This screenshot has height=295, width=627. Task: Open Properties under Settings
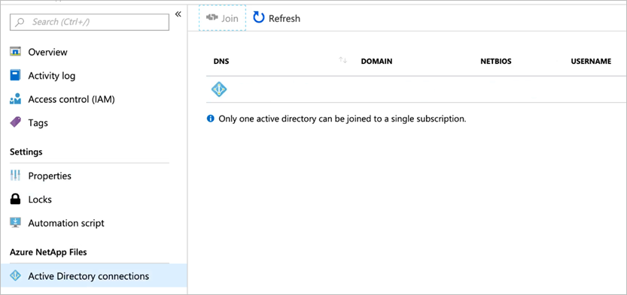click(50, 176)
